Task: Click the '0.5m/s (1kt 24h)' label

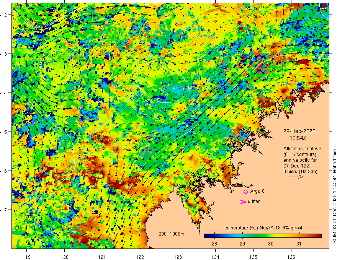Action: click(x=300, y=172)
